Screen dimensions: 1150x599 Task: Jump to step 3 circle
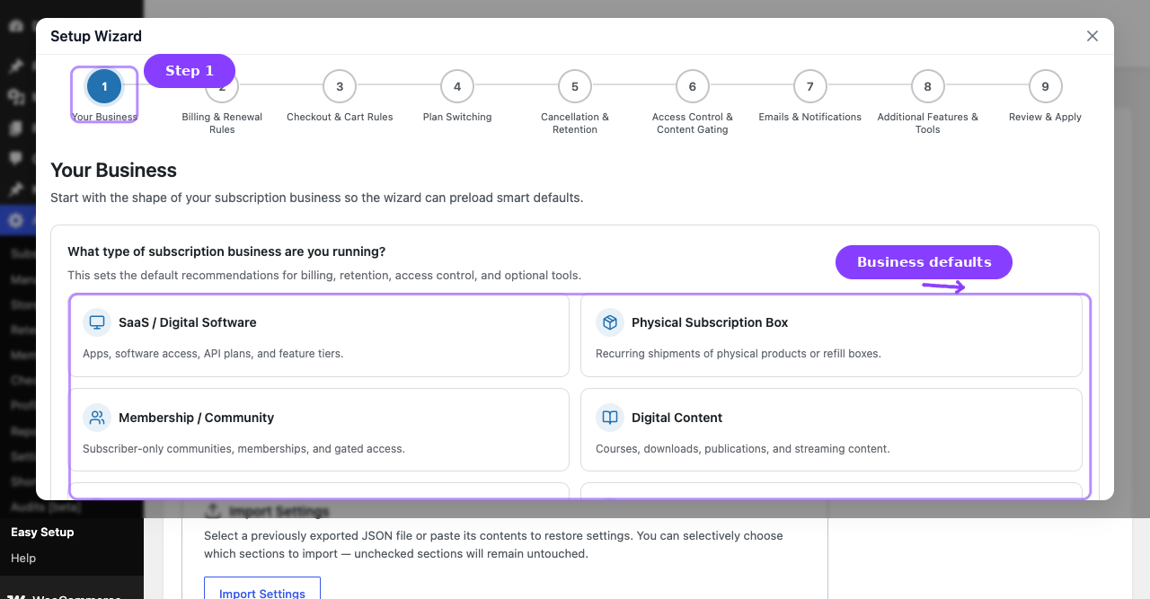click(340, 86)
